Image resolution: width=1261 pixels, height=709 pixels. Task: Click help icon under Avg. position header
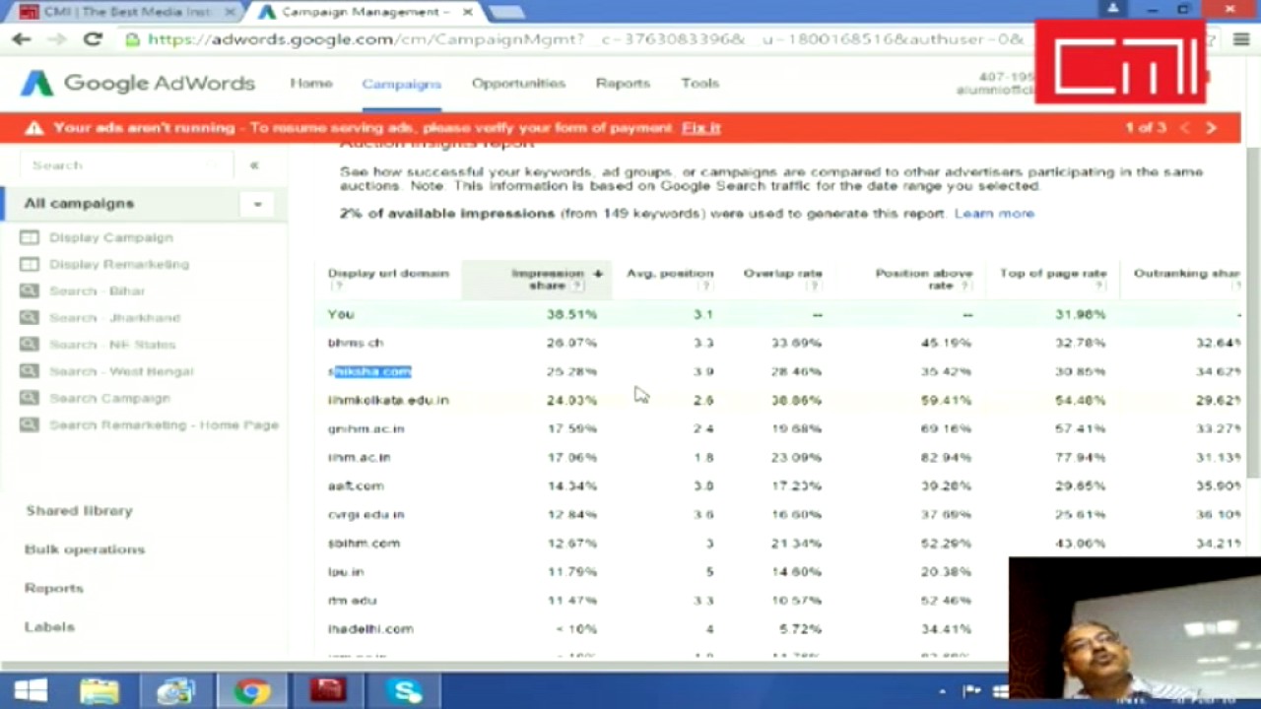click(705, 286)
